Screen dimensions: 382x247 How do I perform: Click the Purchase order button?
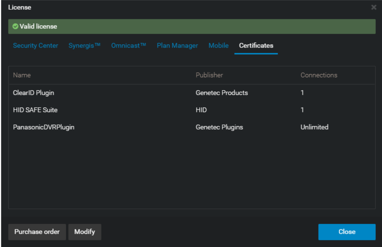[37, 232]
